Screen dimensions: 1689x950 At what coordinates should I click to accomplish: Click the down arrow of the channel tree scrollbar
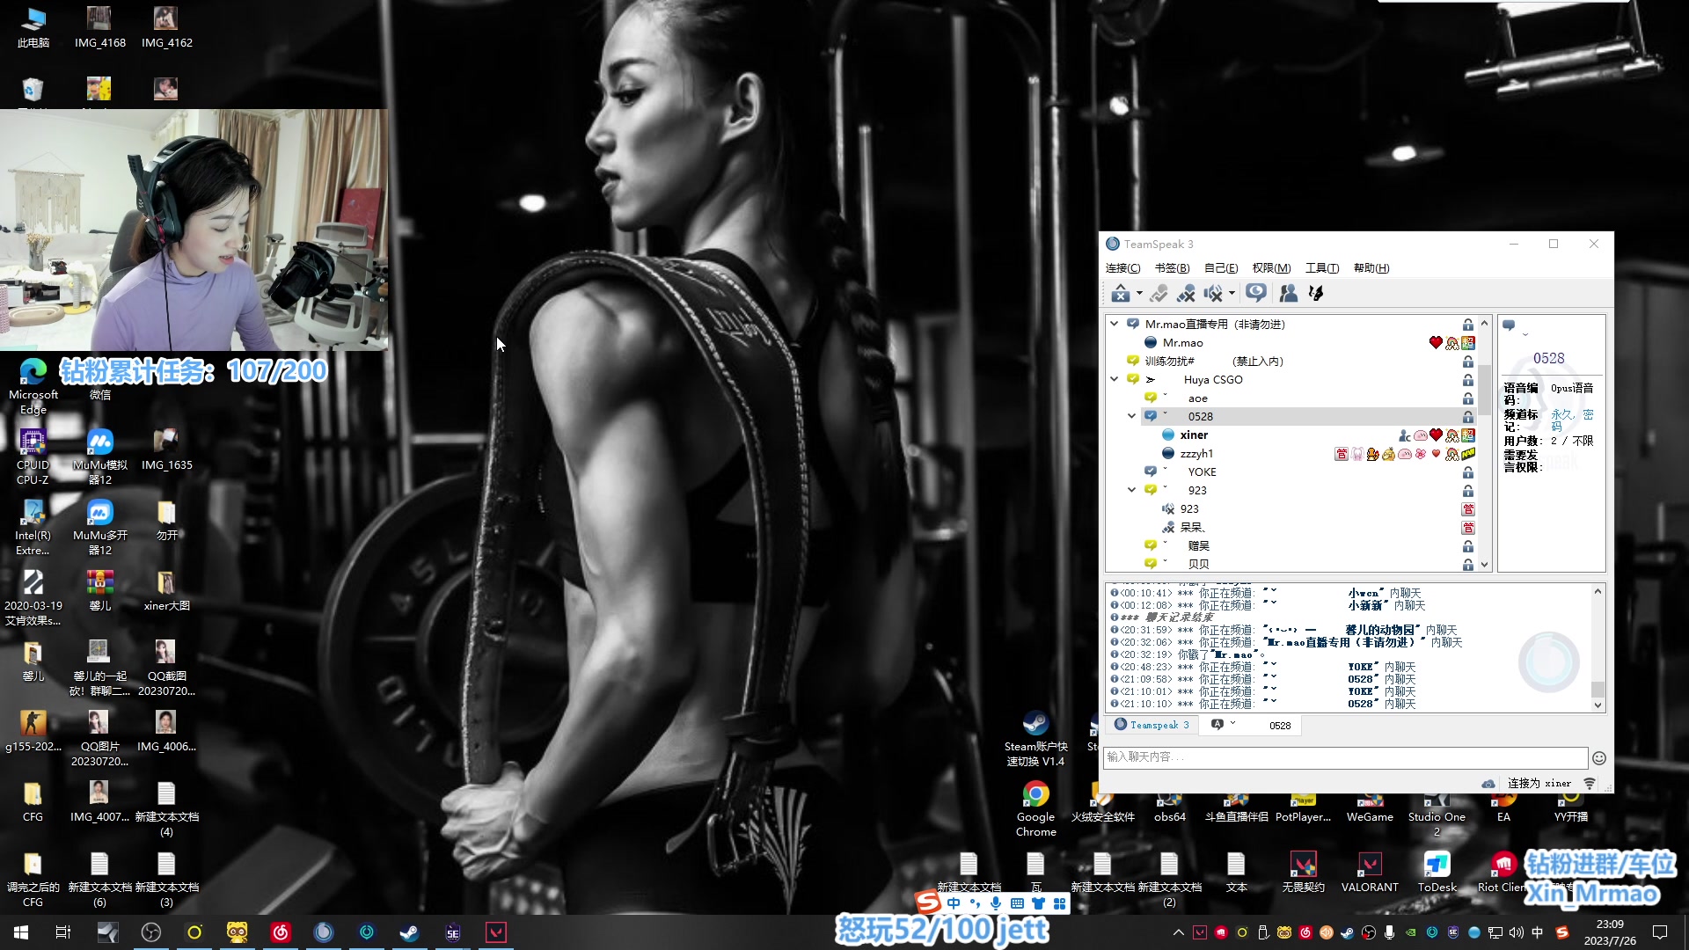[x=1485, y=565]
